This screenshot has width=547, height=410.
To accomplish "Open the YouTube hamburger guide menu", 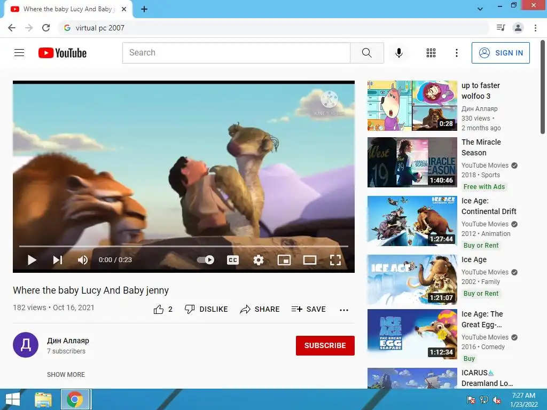I will pos(19,53).
